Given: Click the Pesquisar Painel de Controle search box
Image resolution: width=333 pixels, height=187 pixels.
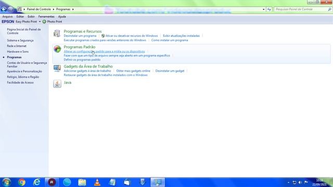Looking at the screenshot, I should (301, 9).
